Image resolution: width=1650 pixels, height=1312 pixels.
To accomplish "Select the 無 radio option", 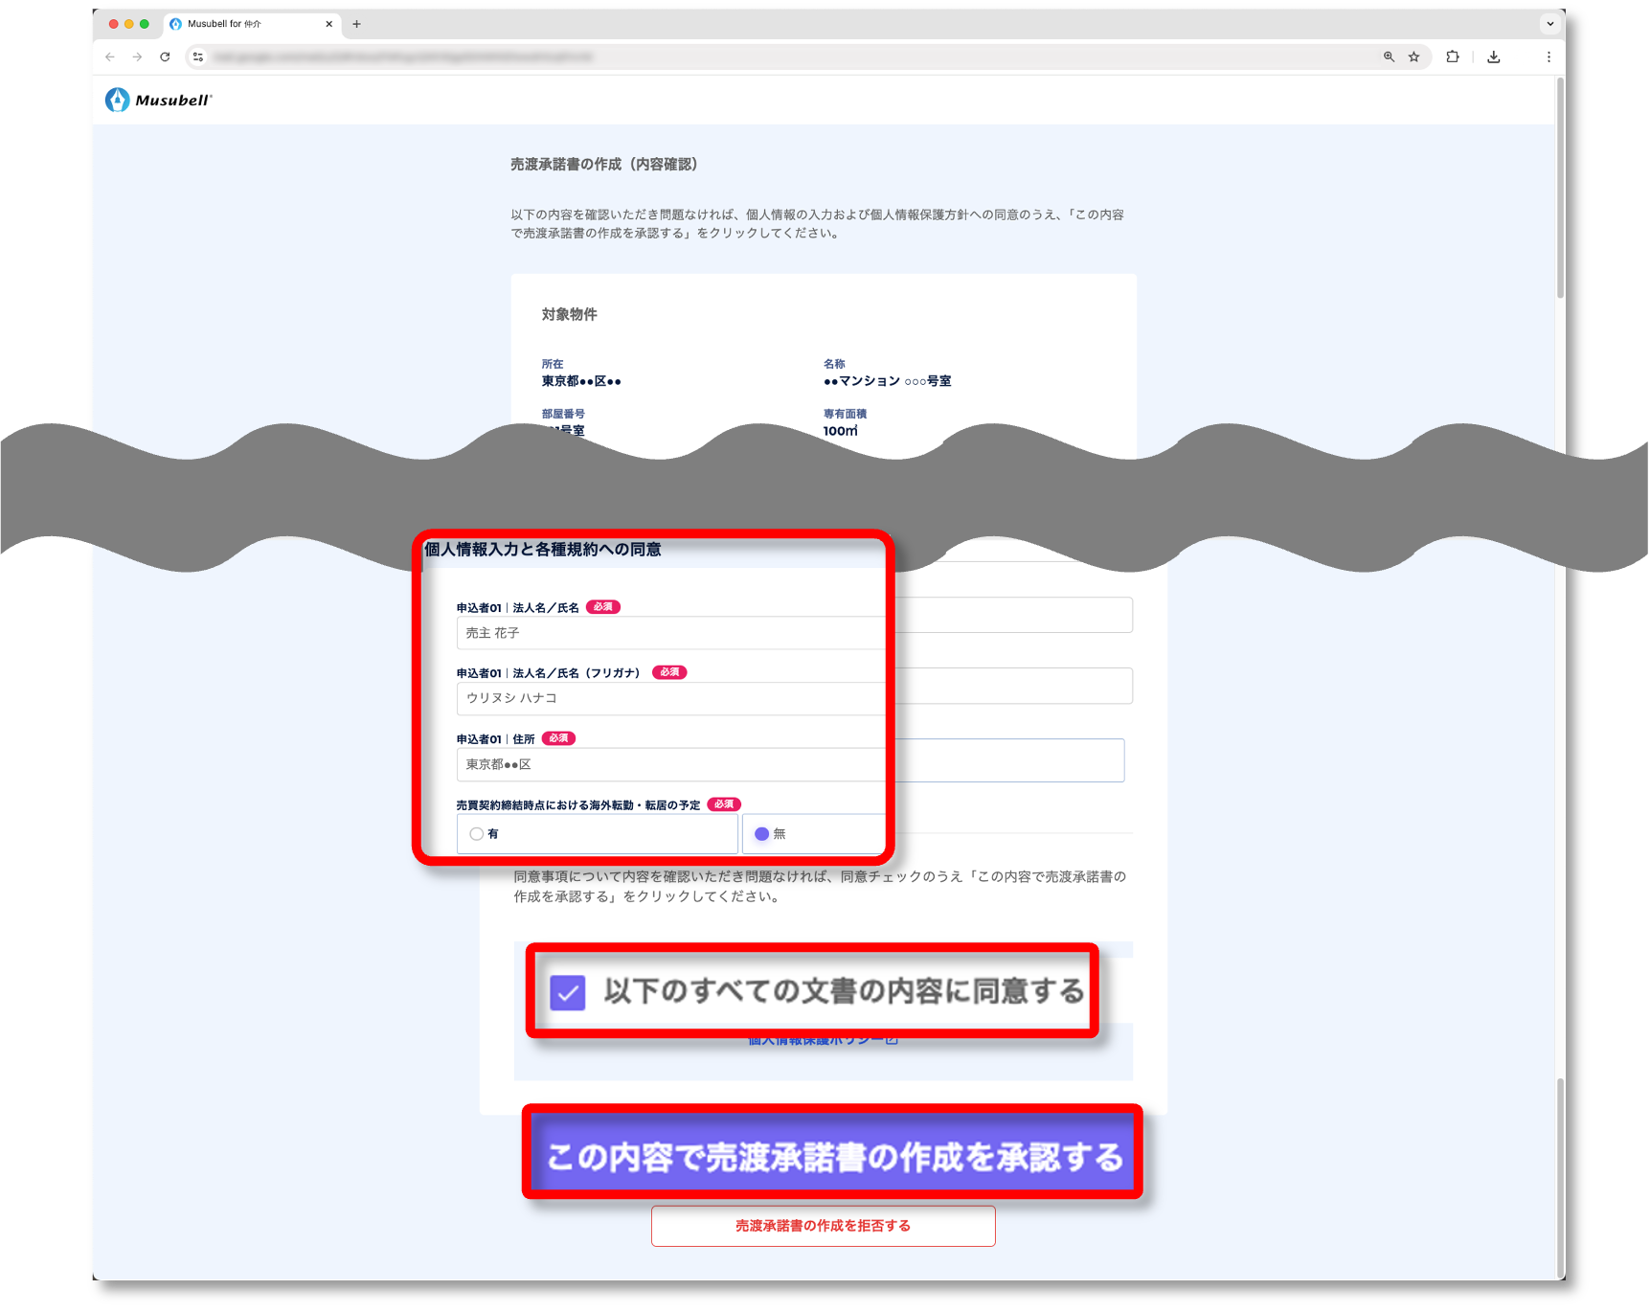I will point(762,834).
